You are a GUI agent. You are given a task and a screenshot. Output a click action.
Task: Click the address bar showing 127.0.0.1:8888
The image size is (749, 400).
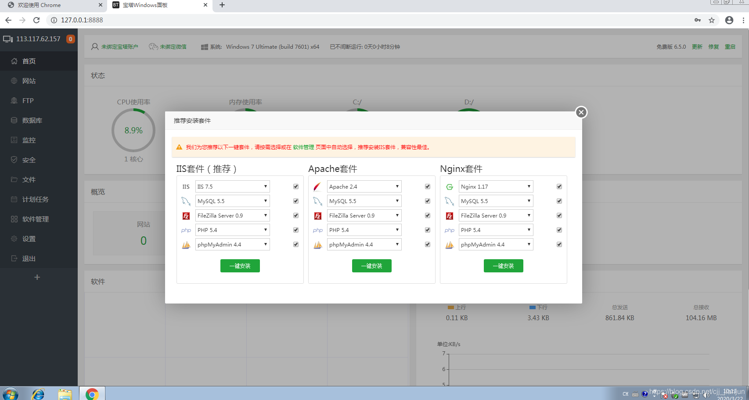(x=369, y=20)
